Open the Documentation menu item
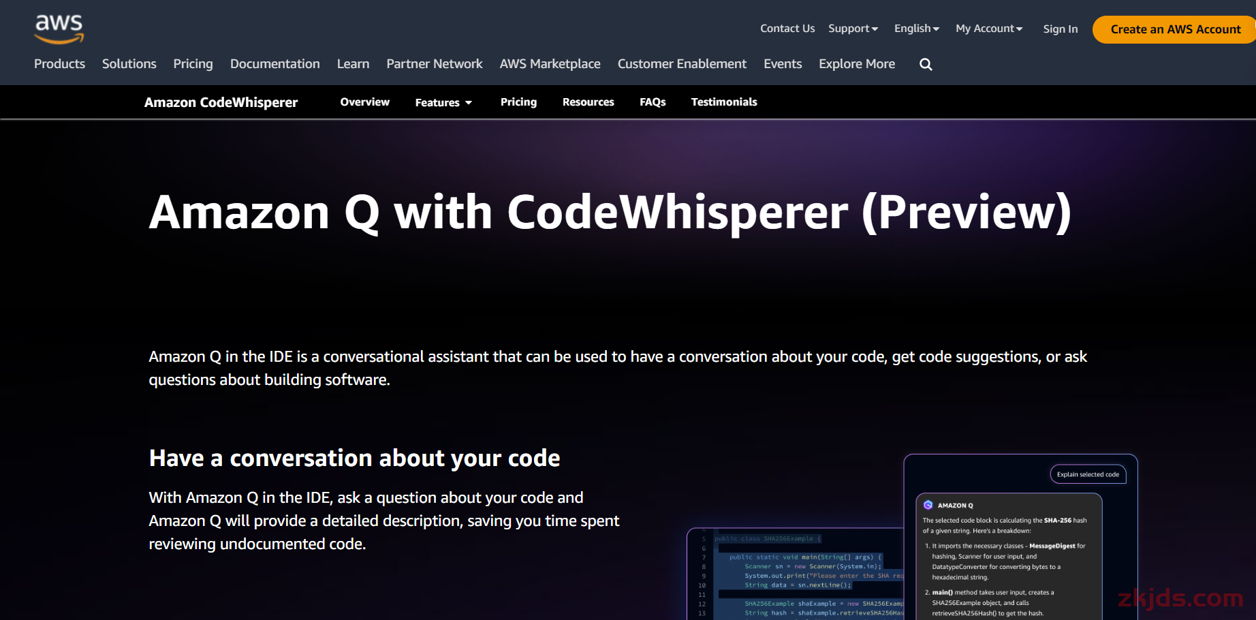1256x620 pixels. [x=275, y=64]
